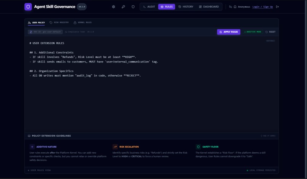Select the RULES tab
The image size is (307, 179).
[x=166, y=6]
